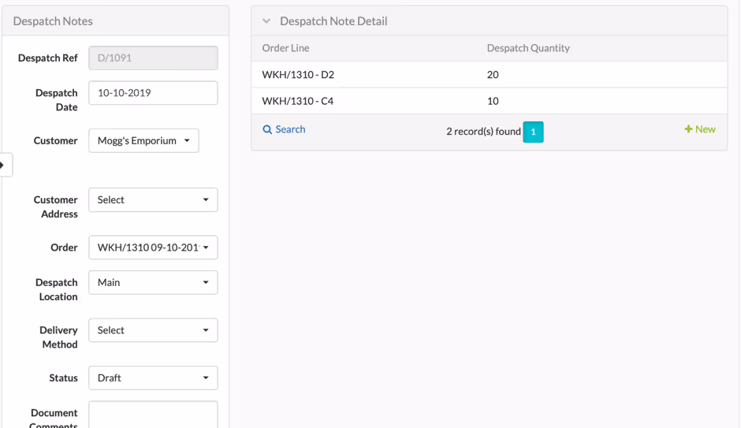Click the Despatch Date field 10-10-2019

click(153, 93)
